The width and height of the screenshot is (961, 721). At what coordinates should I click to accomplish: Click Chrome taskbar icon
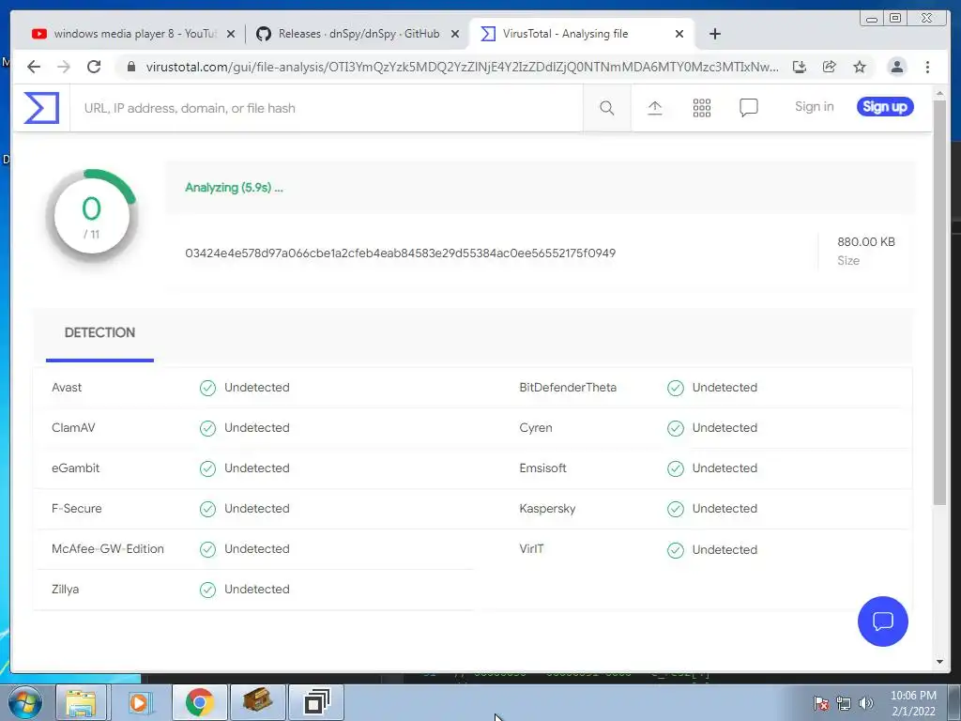pos(199,702)
